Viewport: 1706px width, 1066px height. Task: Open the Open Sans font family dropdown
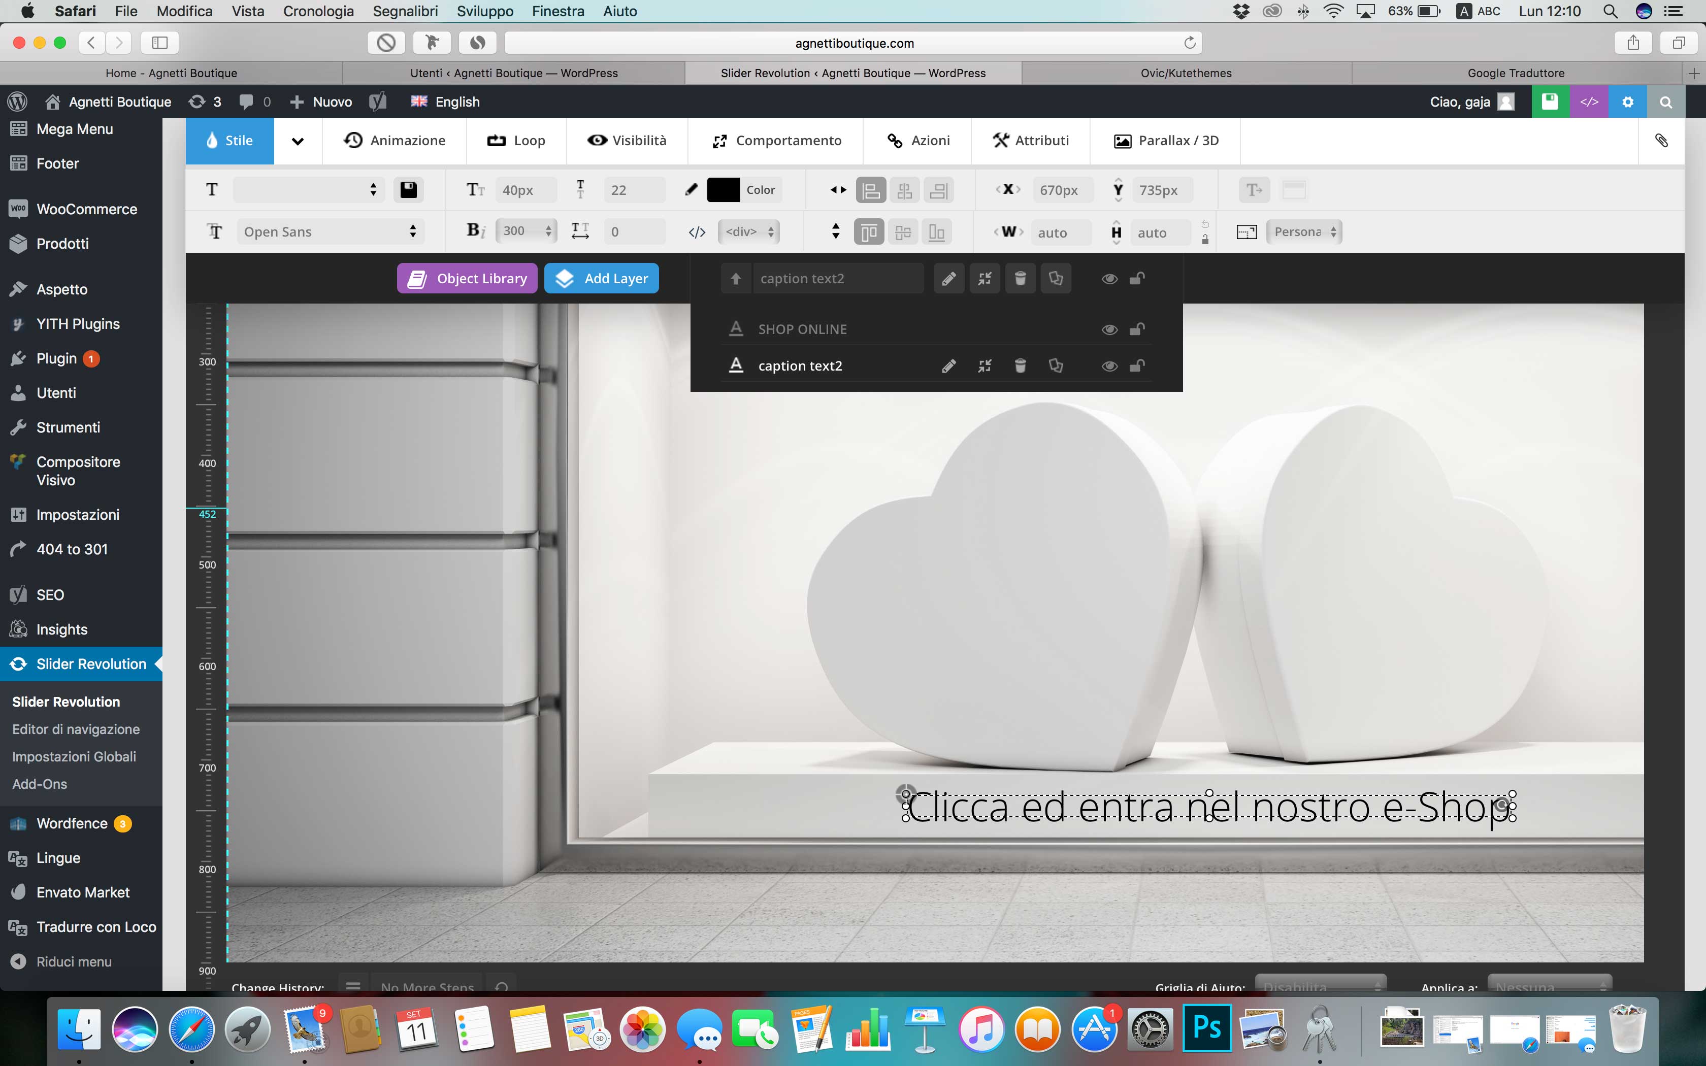(x=330, y=231)
